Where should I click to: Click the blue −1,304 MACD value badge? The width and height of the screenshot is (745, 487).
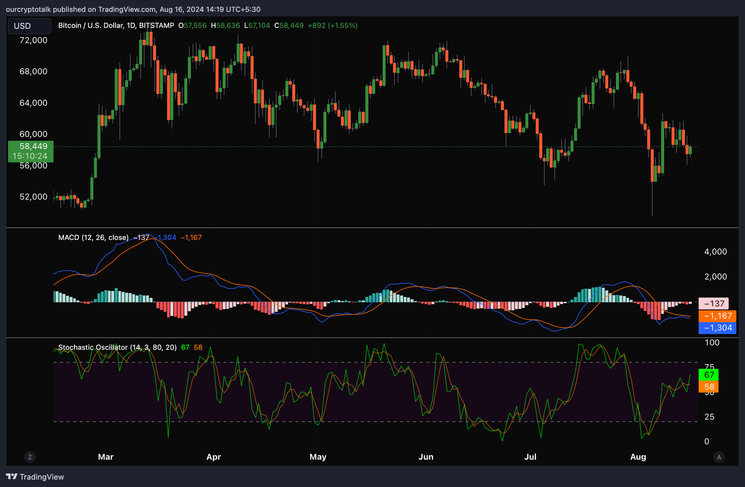[717, 328]
